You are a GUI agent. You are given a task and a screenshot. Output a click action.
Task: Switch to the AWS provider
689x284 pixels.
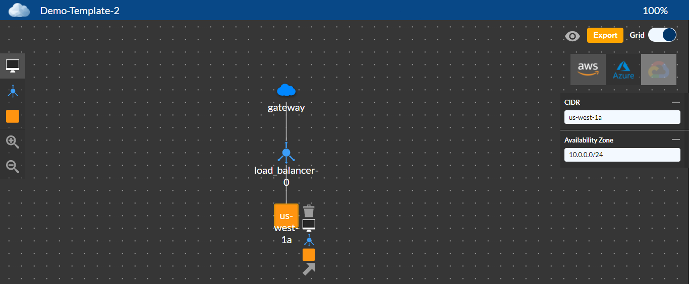588,69
